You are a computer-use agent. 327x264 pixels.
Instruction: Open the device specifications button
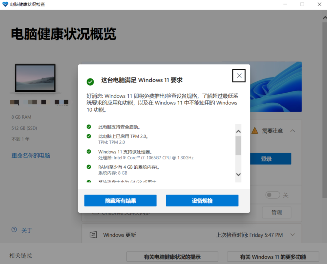click(202, 201)
